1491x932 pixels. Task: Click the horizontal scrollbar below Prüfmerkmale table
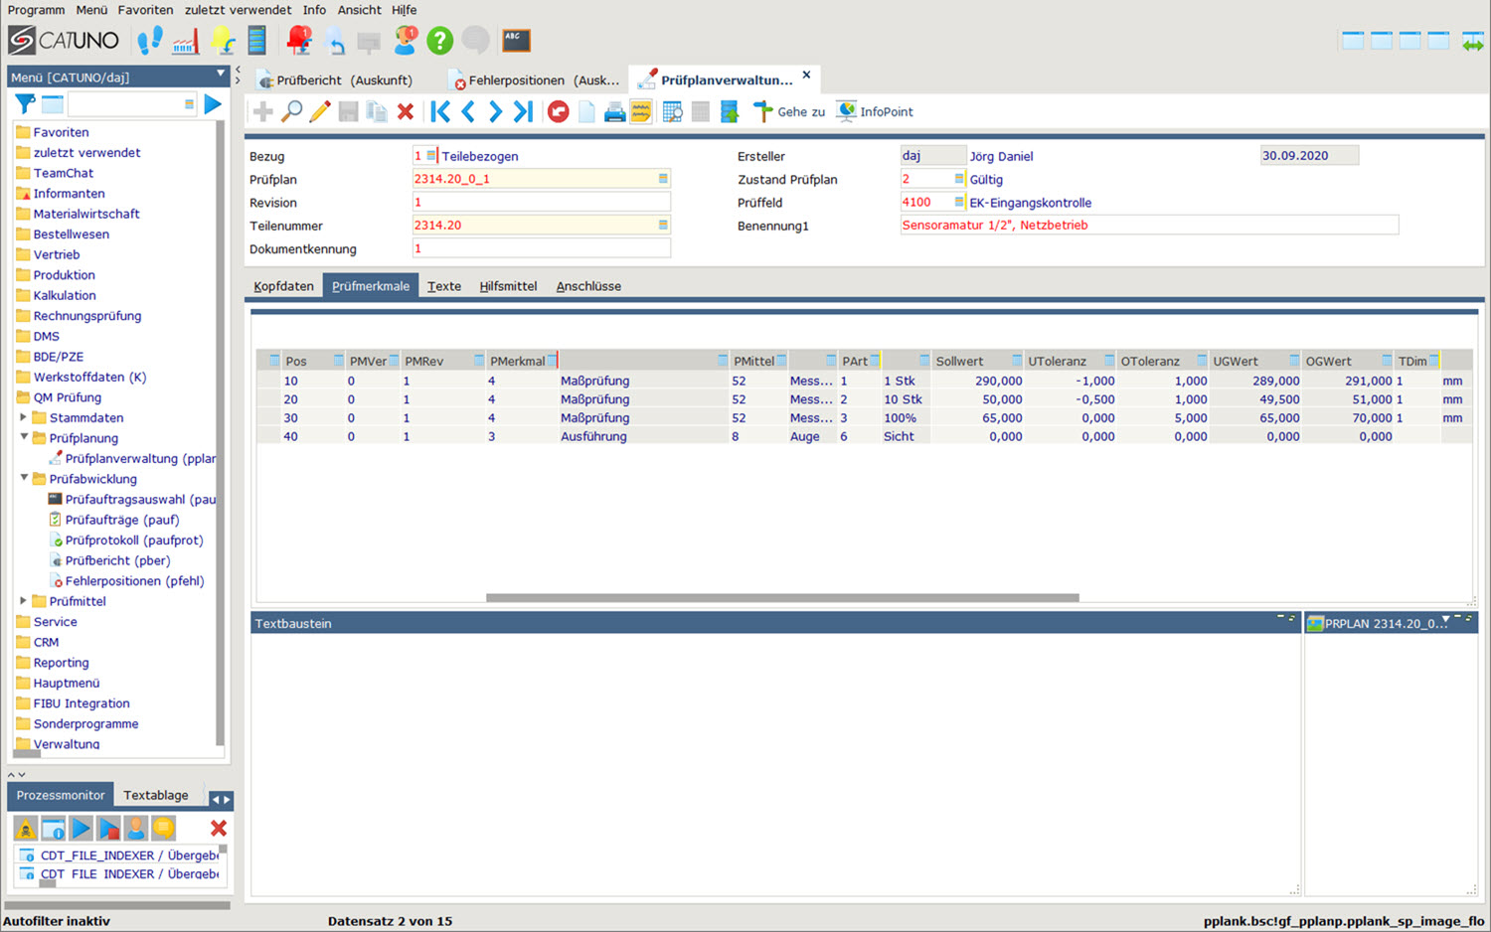781,597
